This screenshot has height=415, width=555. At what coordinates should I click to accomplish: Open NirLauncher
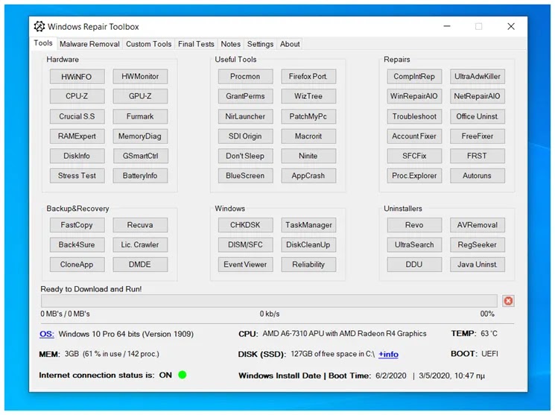(x=245, y=116)
